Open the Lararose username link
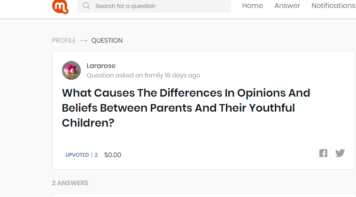The image size is (356, 197). (x=101, y=66)
